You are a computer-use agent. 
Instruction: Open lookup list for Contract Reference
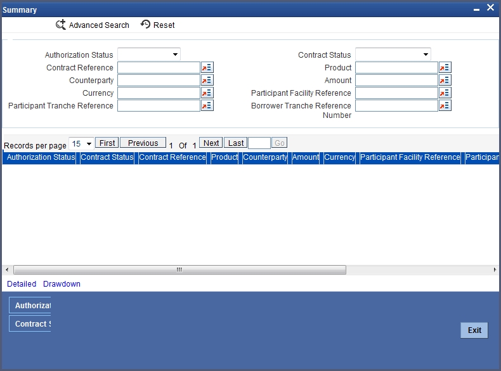pos(207,67)
